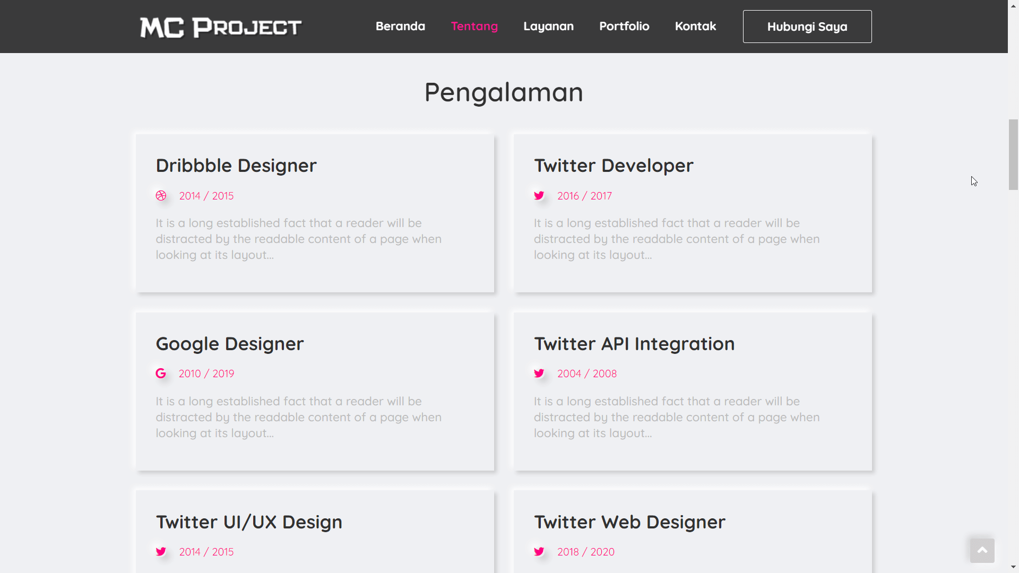The width and height of the screenshot is (1019, 573).
Task: Click the Google Designer card title
Action: (x=229, y=343)
